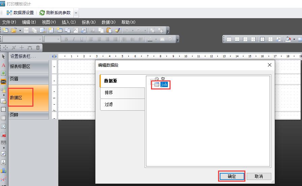Screen dimensions: 302x186
Task: Click the delete trash can icon
Action: (38, 48)
